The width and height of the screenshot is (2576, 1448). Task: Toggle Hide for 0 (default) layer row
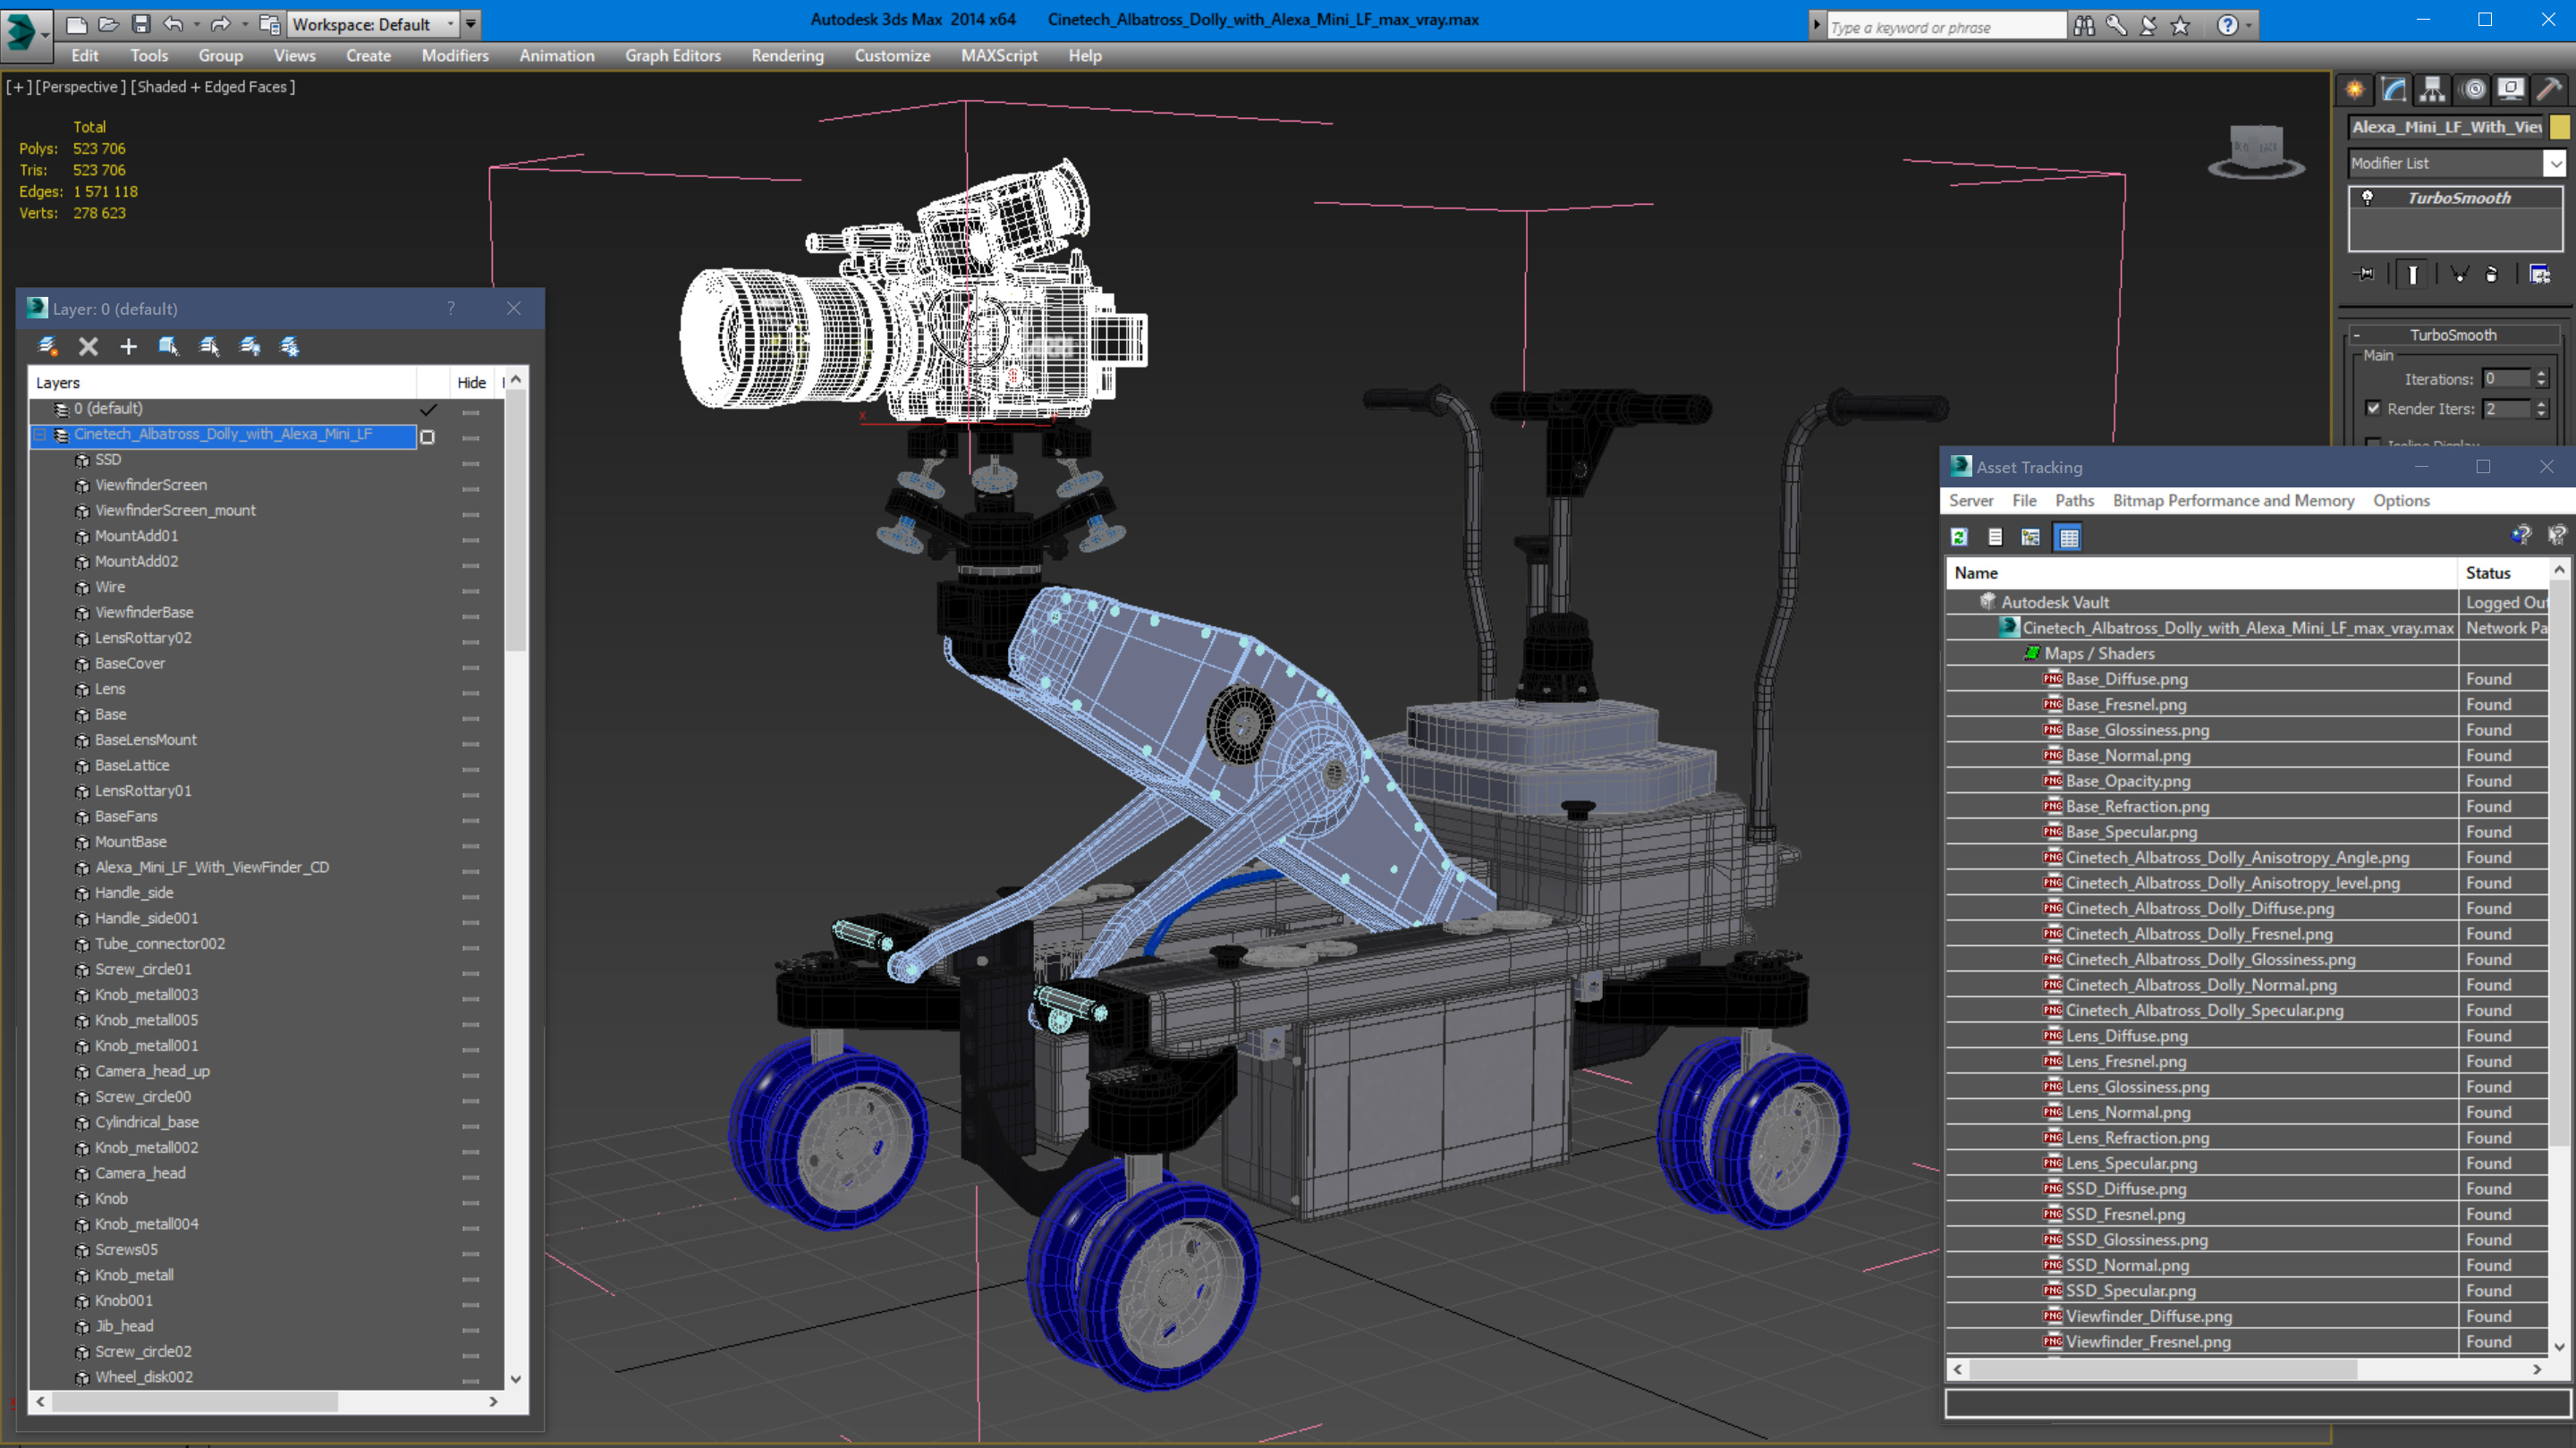[471, 411]
